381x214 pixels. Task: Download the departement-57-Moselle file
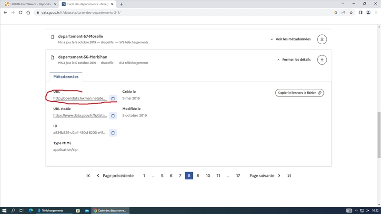(x=322, y=39)
